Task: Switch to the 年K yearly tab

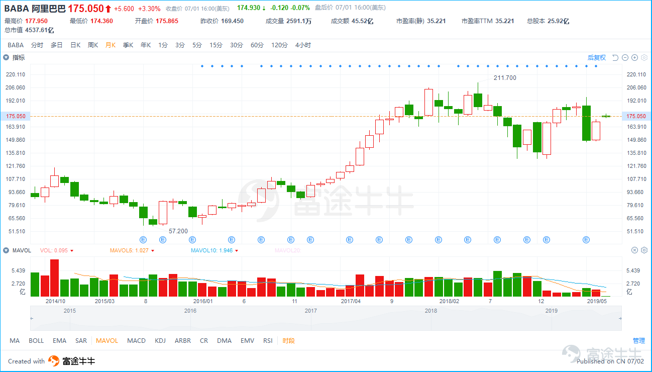Action: 146,45
